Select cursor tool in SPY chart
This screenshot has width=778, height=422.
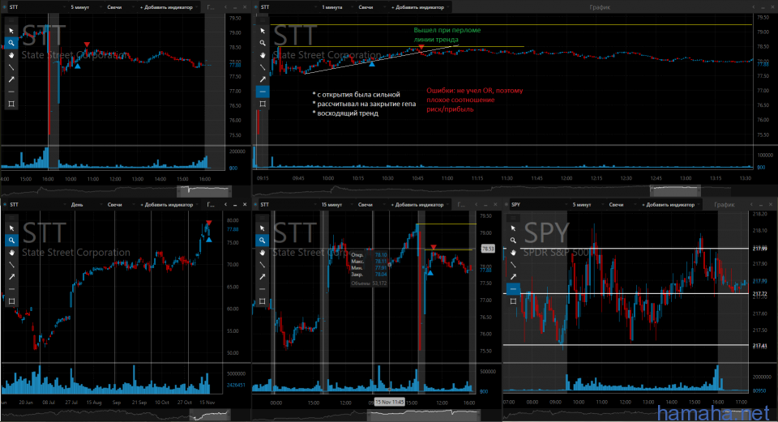click(513, 228)
